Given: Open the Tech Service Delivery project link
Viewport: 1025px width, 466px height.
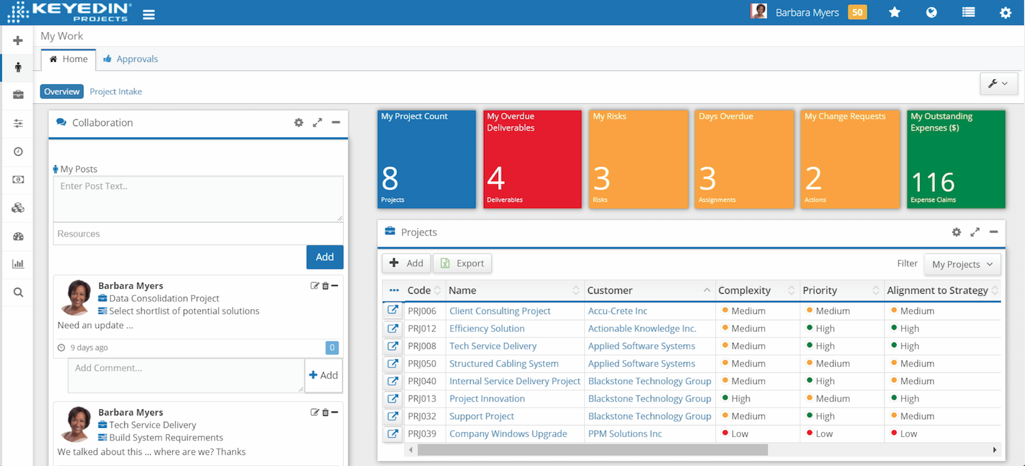Looking at the screenshot, I should tap(492, 346).
